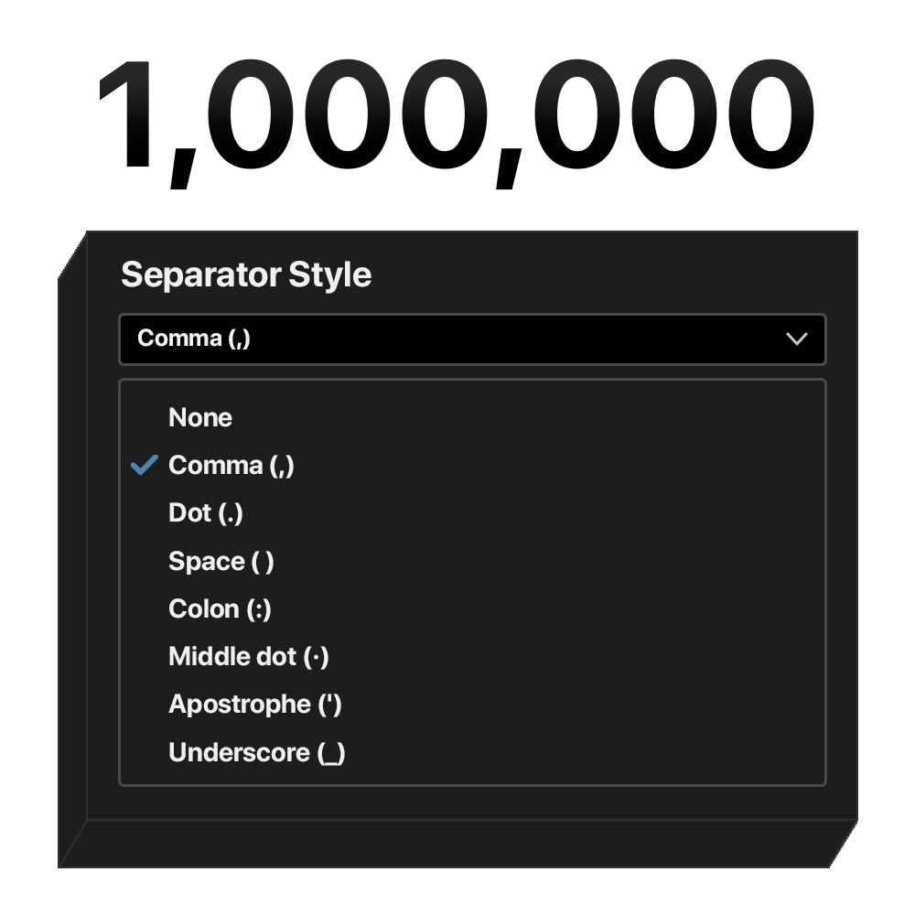Image resolution: width=915 pixels, height=915 pixels.
Task: Choose the Comma (,) option in the list
Action: (231, 466)
